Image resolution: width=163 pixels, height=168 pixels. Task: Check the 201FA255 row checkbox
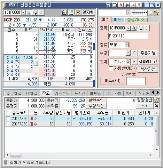pos(8,118)
